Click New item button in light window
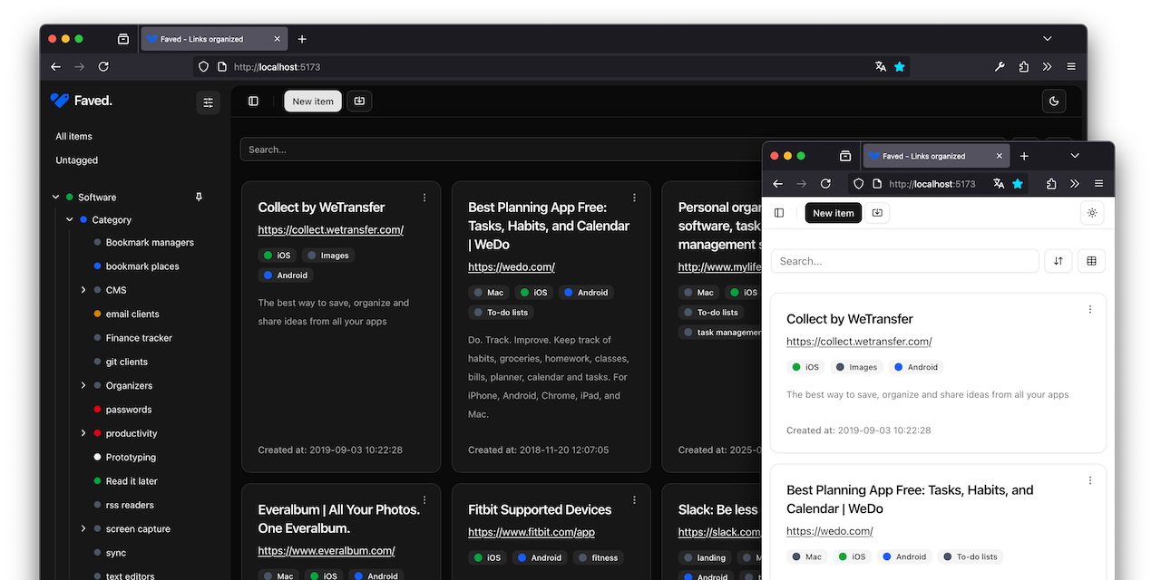 [834, 213]
